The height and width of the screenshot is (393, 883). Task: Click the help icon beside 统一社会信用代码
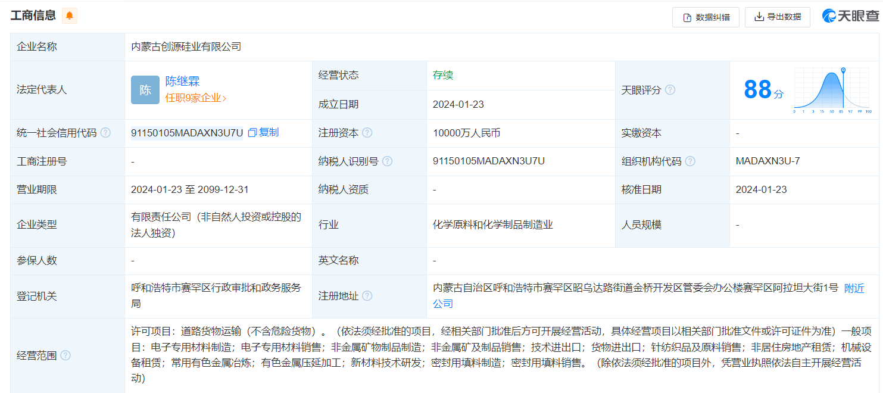click(105, 133)
